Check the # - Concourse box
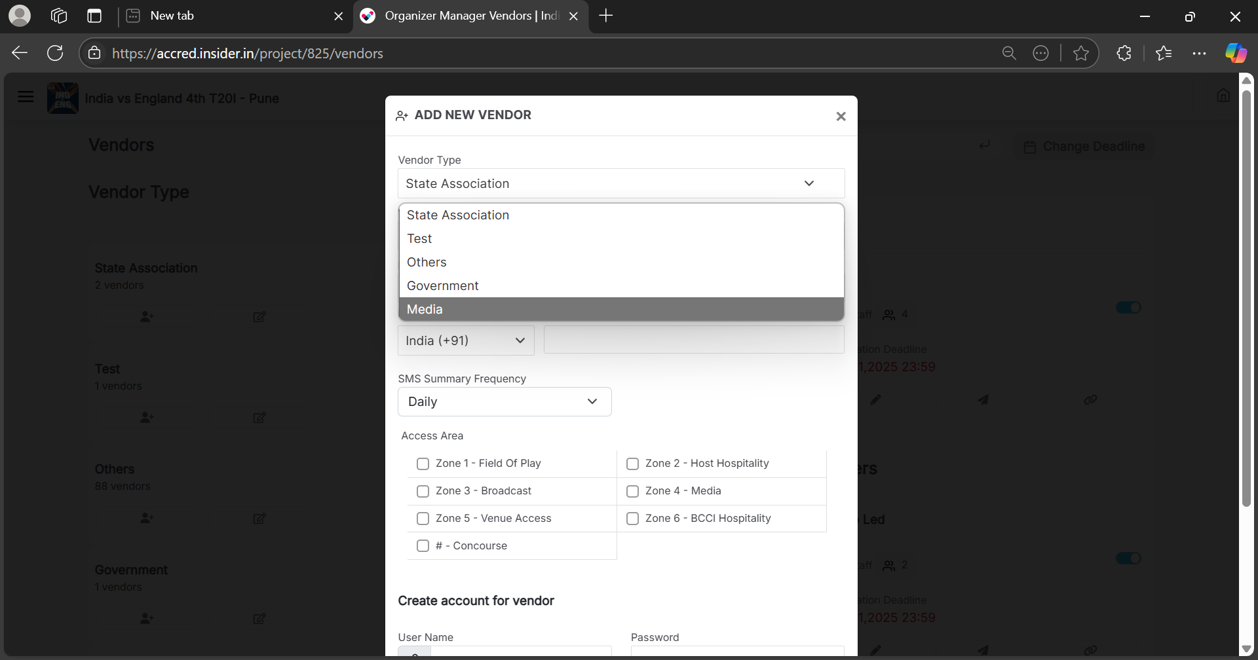 pyautogui.click(x=423, y=546)
